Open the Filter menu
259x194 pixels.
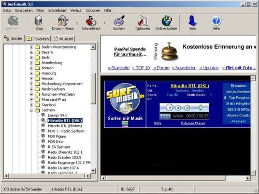coord(40,10)
